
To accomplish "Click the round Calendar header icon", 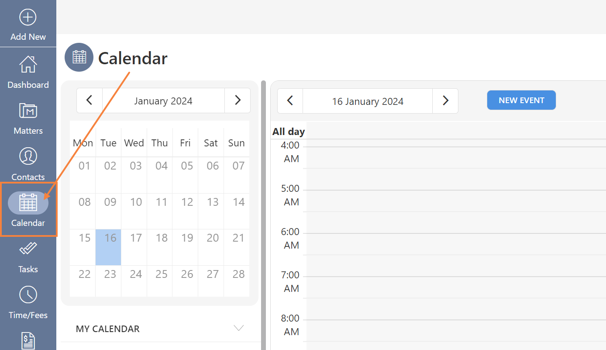I will tap(79, 57).
